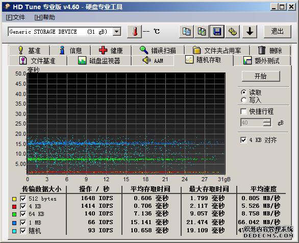299x243 pixels.
Task: Click the down arrow minimize-to-tray icon
Action: click(x=250, y=32)
